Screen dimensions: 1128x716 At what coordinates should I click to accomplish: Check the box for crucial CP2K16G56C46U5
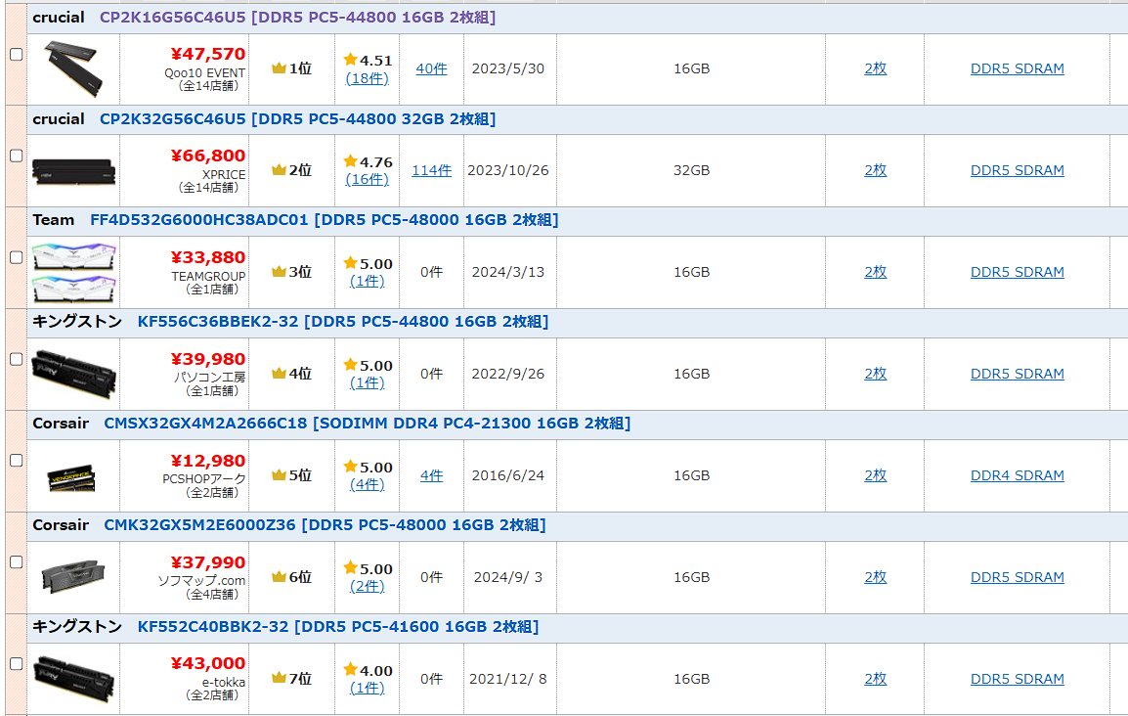tap(16, 55)
